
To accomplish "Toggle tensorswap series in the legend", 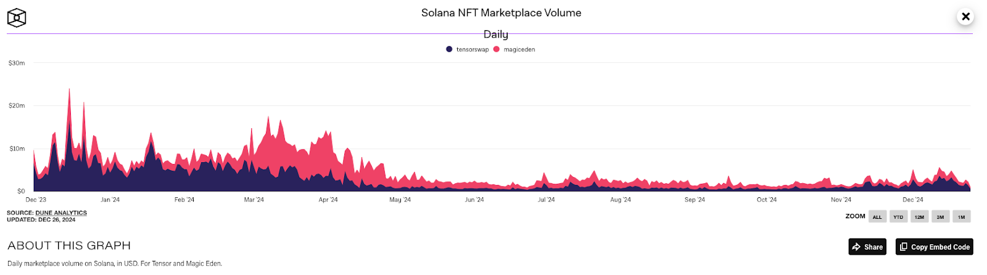I will tap(468, 49).
